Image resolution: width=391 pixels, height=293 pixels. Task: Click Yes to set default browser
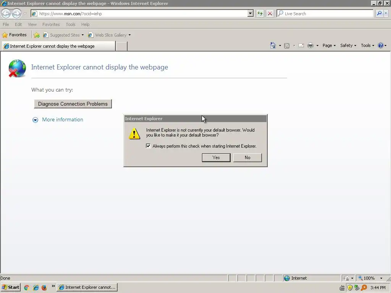pyautogui.click(x=216, y=158)
